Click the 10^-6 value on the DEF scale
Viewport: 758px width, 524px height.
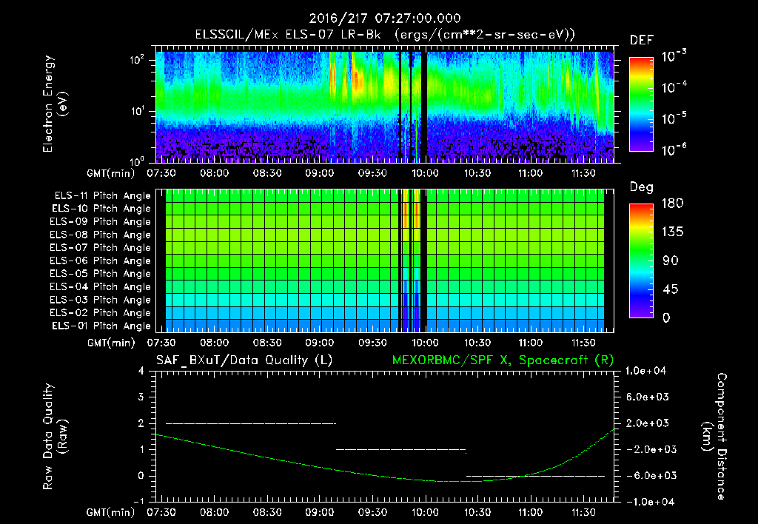pyautogui.click(x=674, y=150)
